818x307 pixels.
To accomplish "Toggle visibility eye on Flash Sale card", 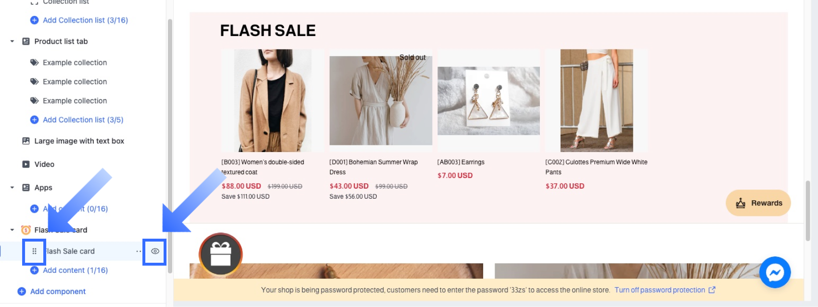I will (x=155, y=251).
